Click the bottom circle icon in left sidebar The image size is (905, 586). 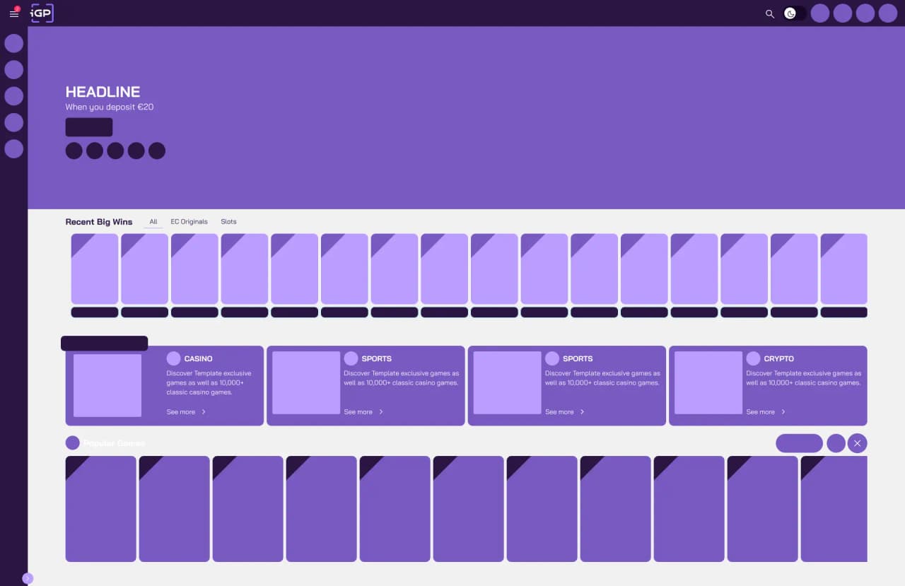pos(14,149)
